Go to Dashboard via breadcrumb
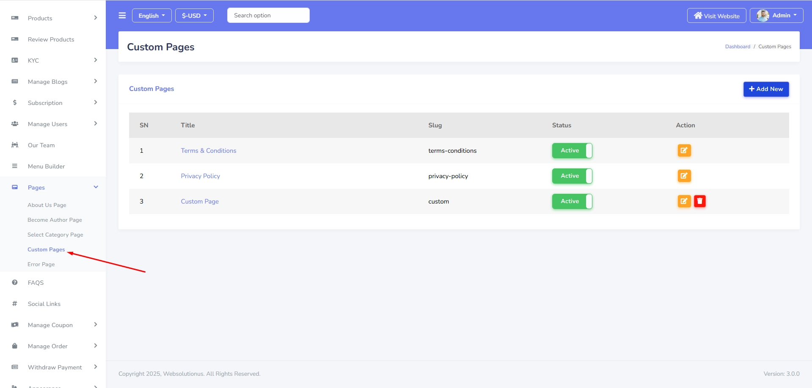Image resolution: width=812 pixels, height=388 pixels. (738, 47)
